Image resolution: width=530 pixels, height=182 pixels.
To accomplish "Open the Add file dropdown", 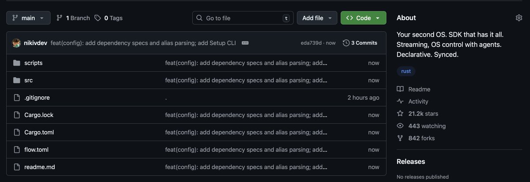I will pos(317,18).
